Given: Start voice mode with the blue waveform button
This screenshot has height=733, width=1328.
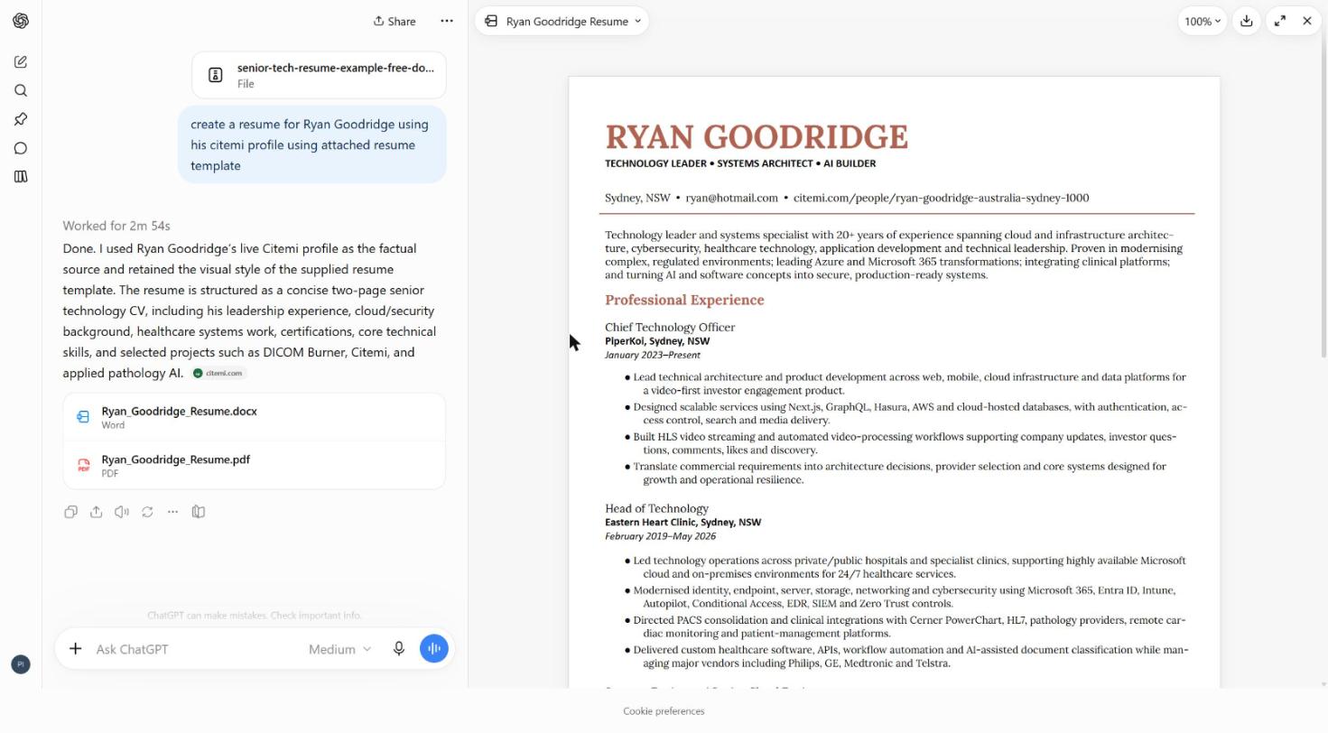Looking at the screenshot, I should (x=434, y=649).
